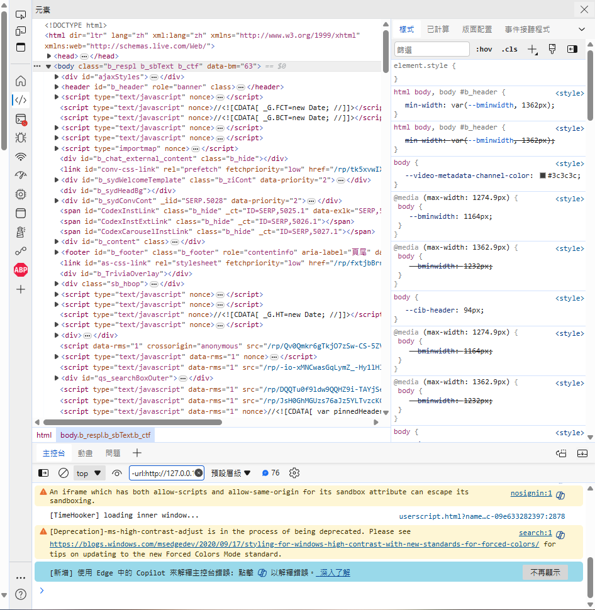Select the 問題 tab
This screenshot has width=595, height=610.
tap(113, 453)
